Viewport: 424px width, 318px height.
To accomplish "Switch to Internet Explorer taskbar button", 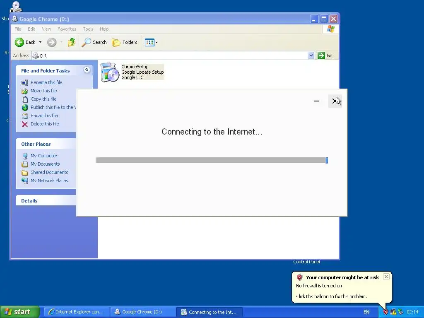I will pyautogui.click(x=77, y=312).
